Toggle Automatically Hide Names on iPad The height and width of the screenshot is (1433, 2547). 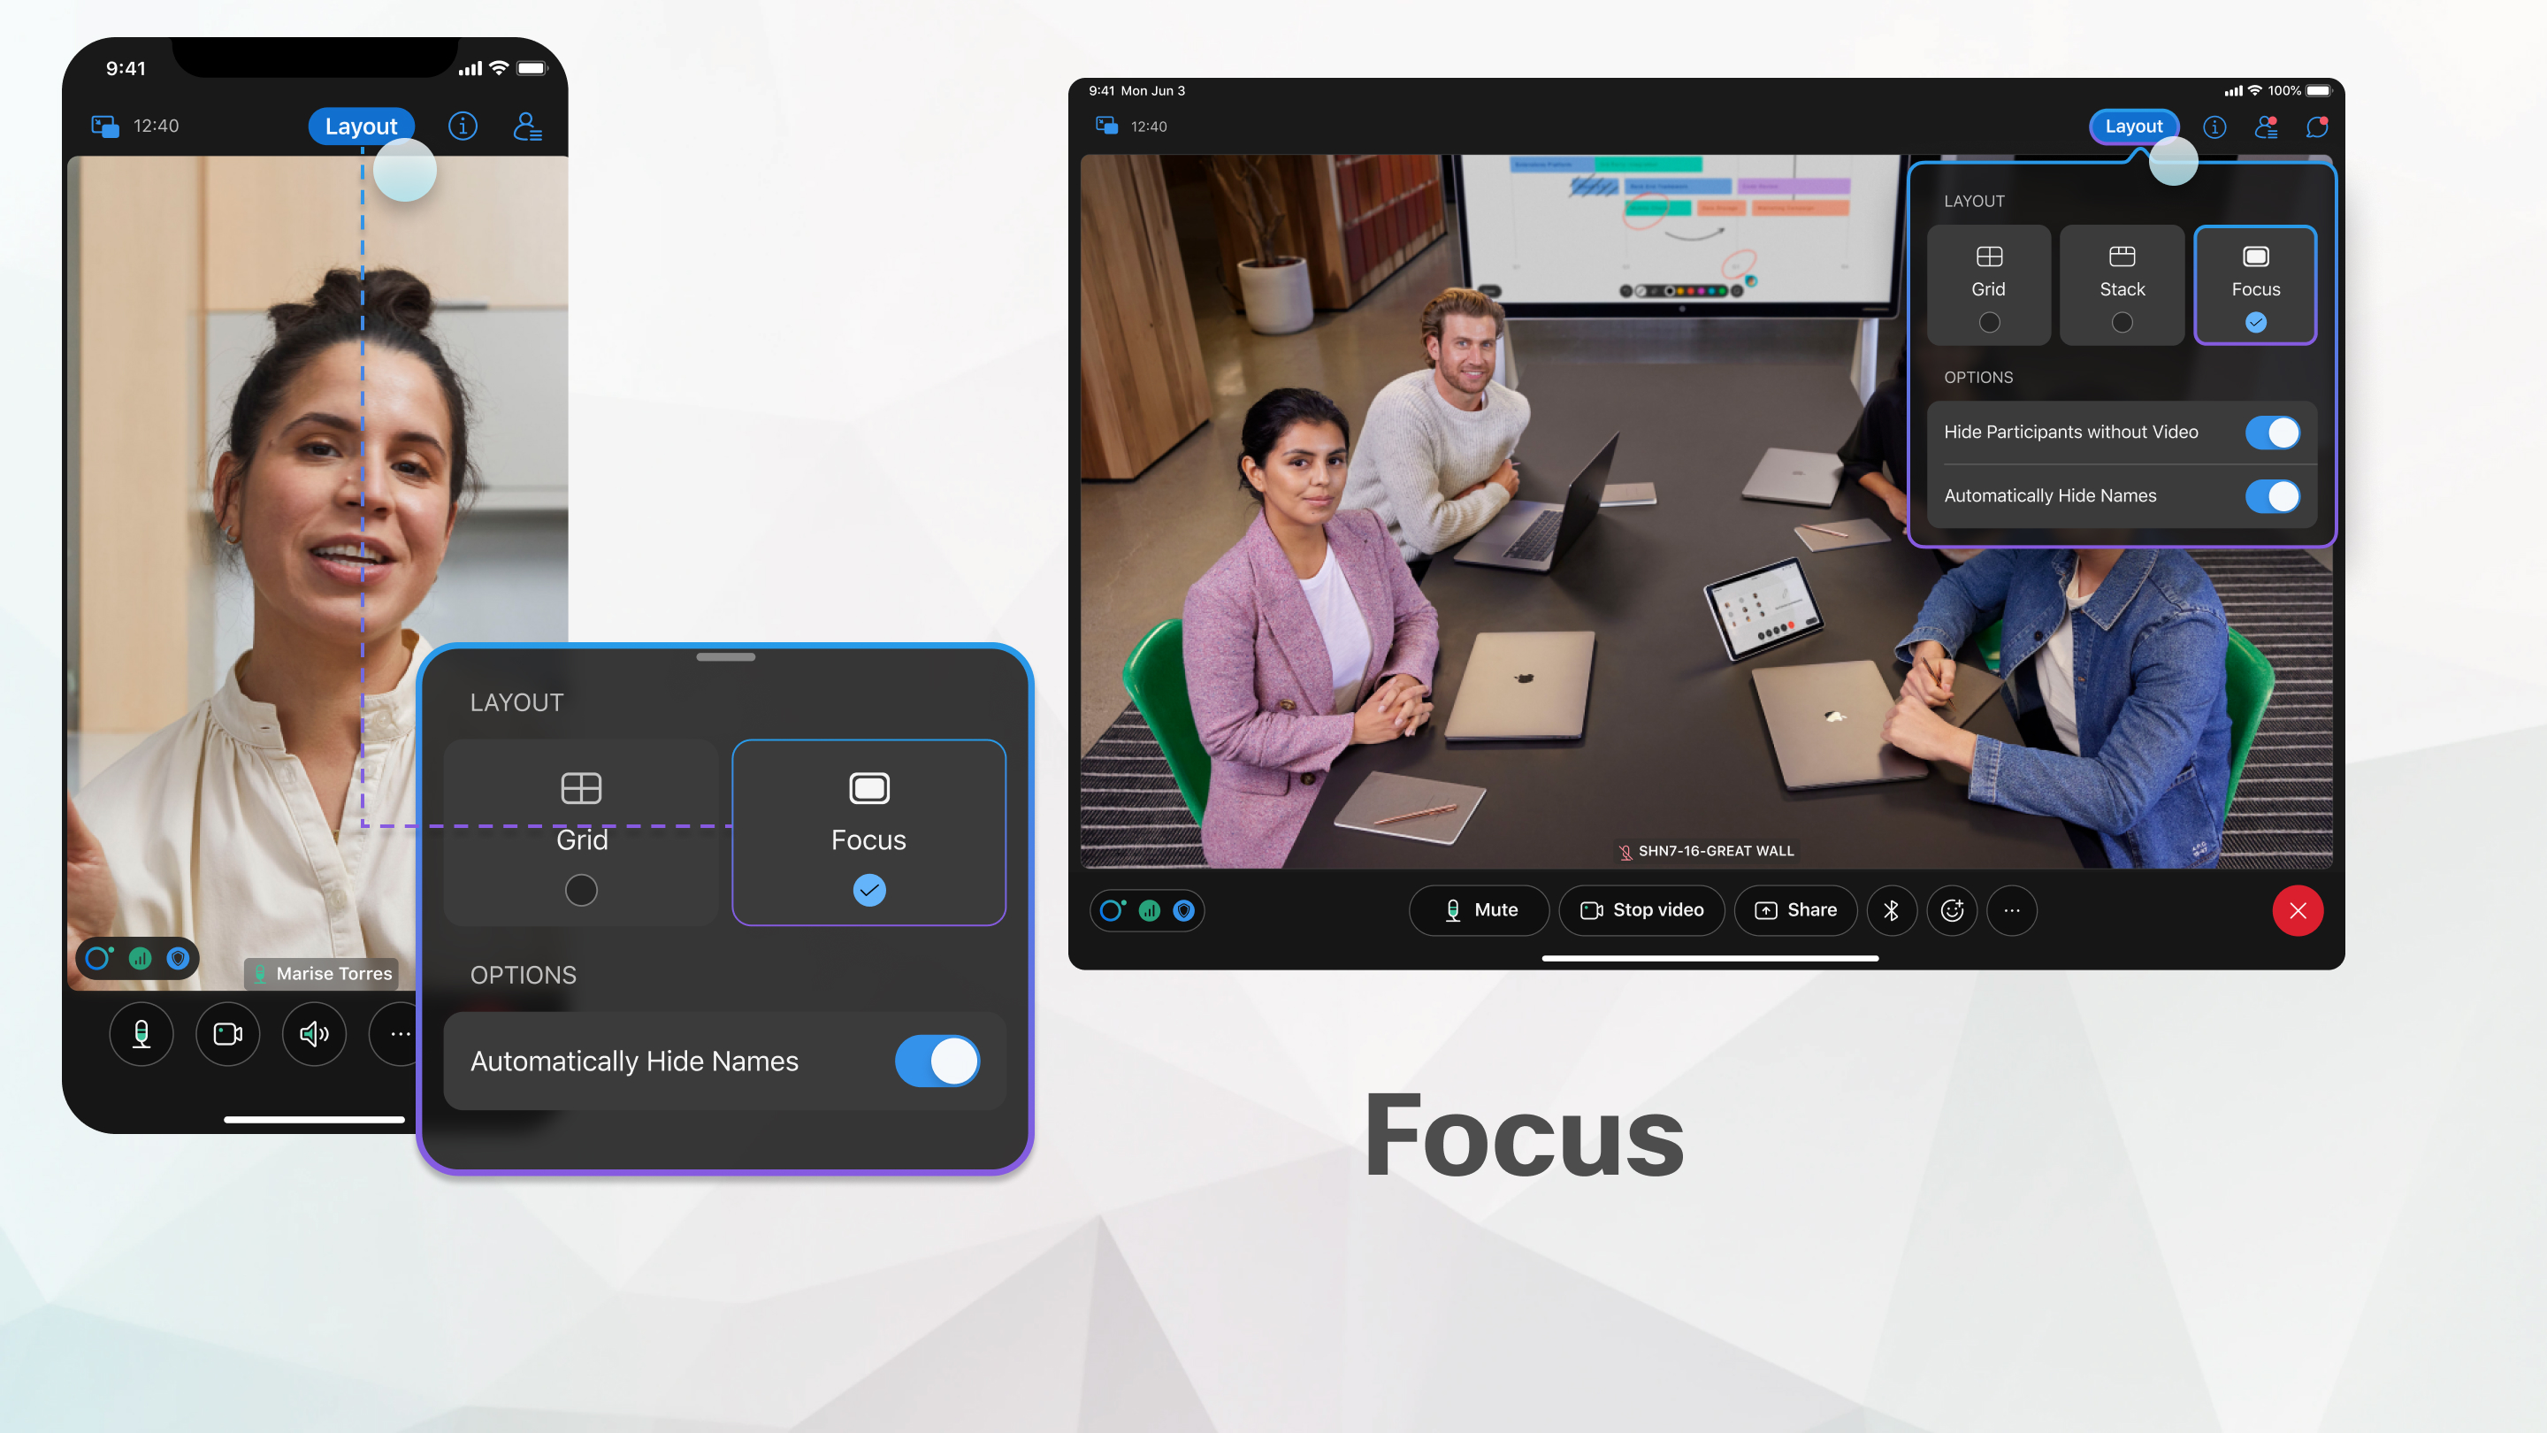(2274, 495)
